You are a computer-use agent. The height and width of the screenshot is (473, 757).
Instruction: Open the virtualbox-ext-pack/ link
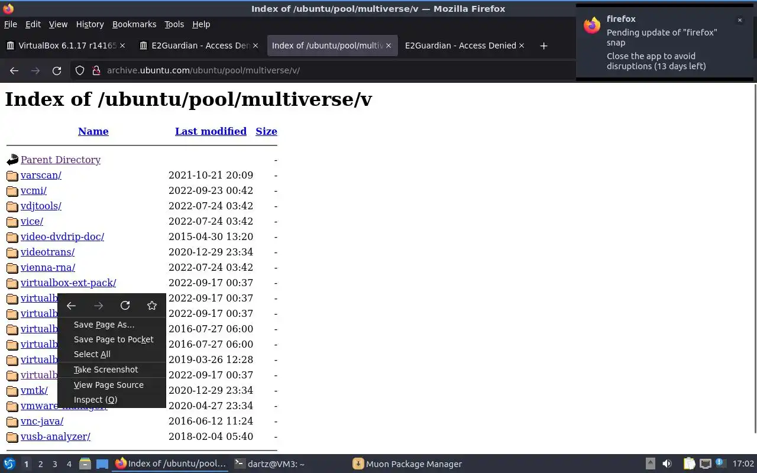[68, 283]
